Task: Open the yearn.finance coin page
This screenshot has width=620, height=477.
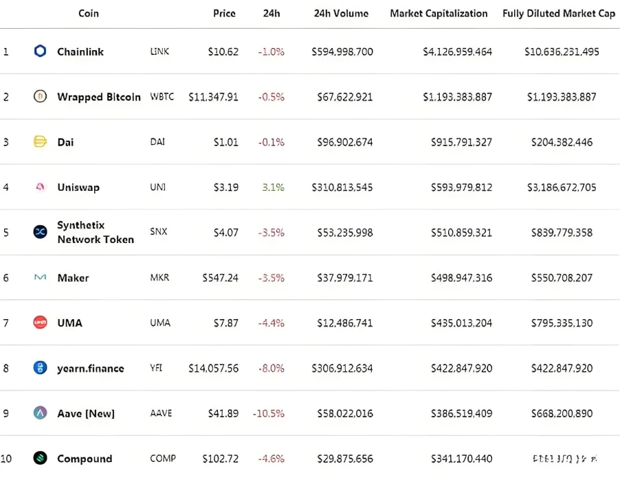Action: (91, 369)
